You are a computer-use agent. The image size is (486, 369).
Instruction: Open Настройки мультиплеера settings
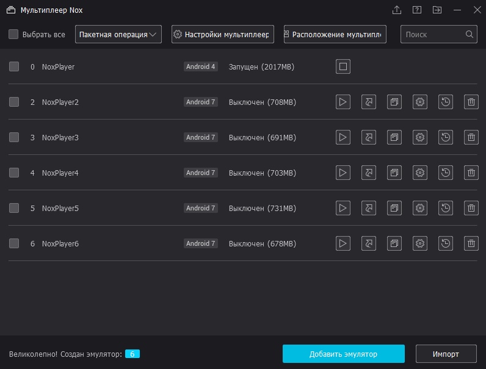pyautogui.click(x=222, y=34)
